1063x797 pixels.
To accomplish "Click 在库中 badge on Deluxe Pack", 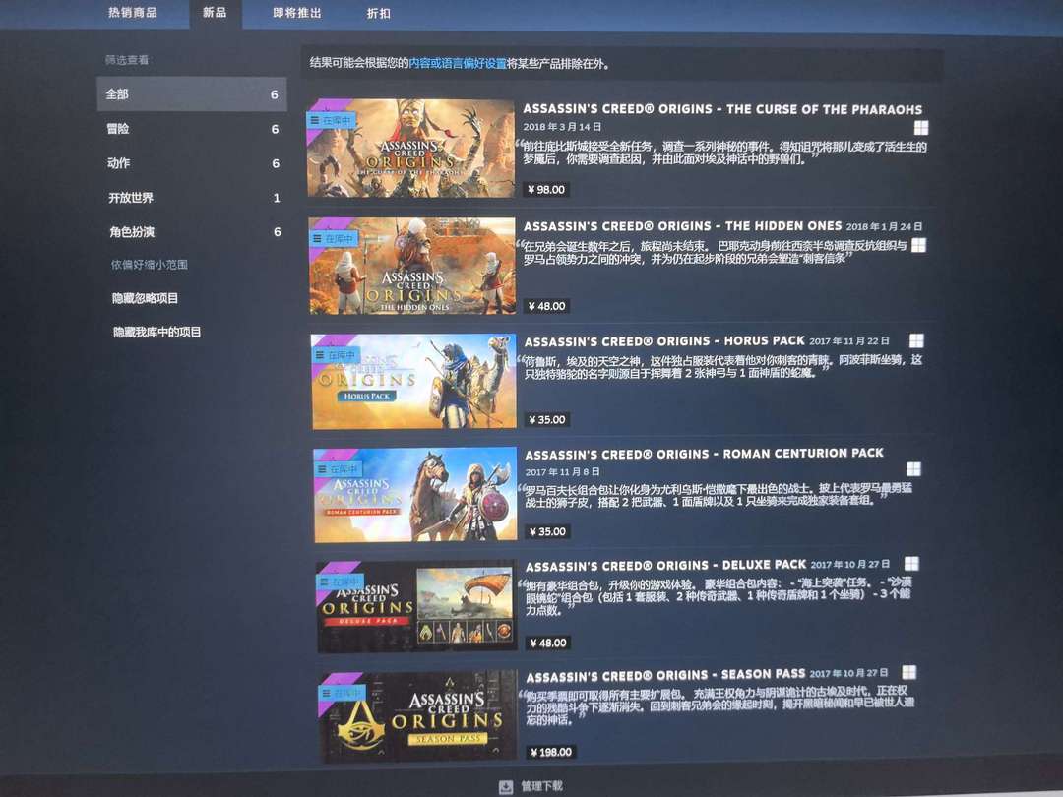I will pos(341,582).
